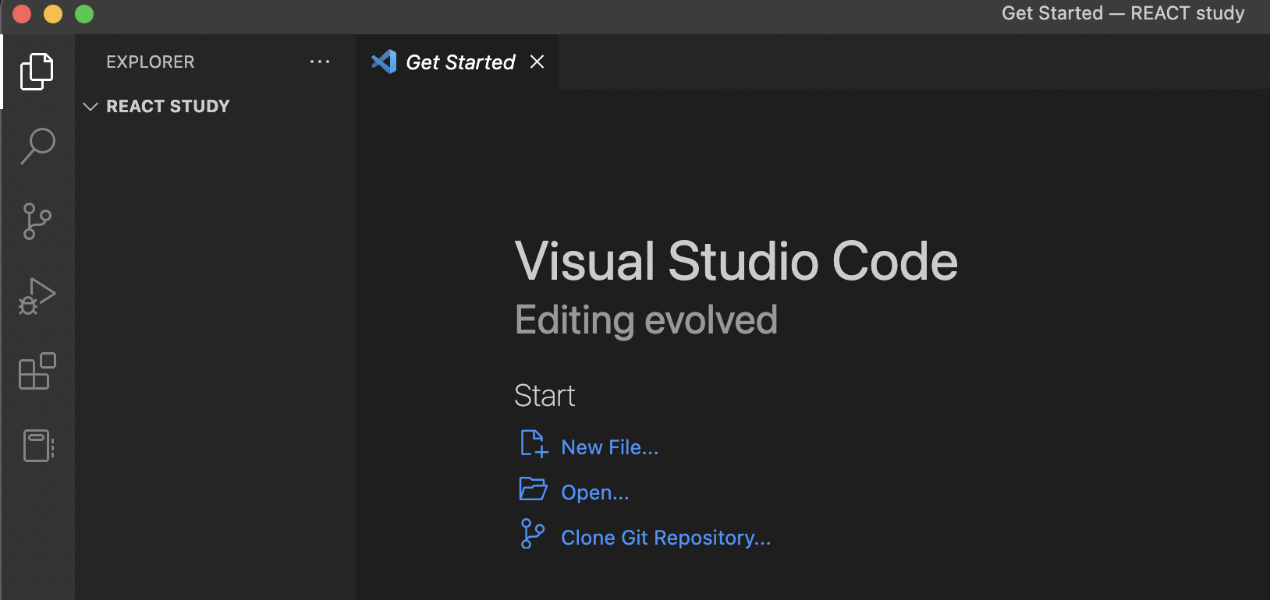Viewport: 1270px width, 600px height.
Task: Click the New File... link
Action: click(x=610, y=447)
